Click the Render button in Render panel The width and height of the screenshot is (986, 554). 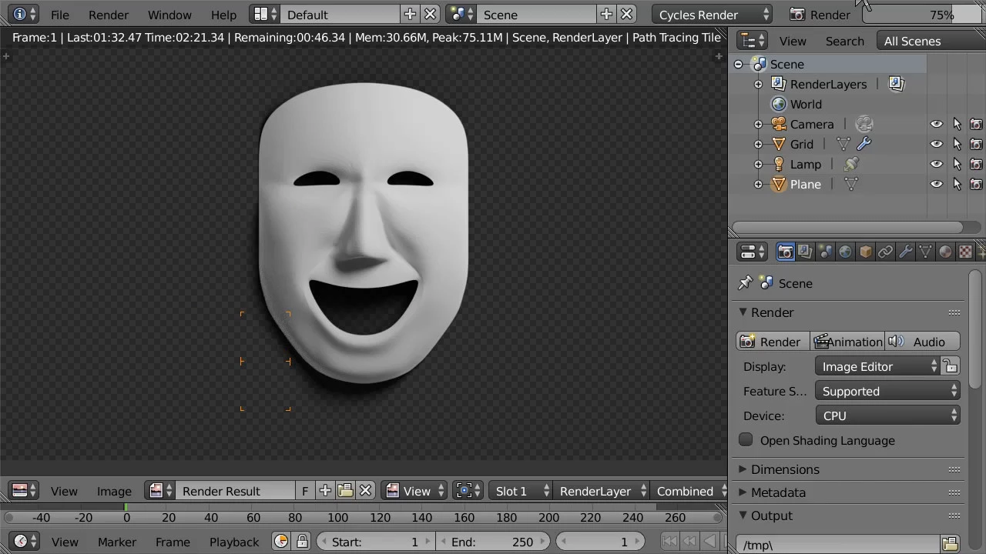point(771,342)
